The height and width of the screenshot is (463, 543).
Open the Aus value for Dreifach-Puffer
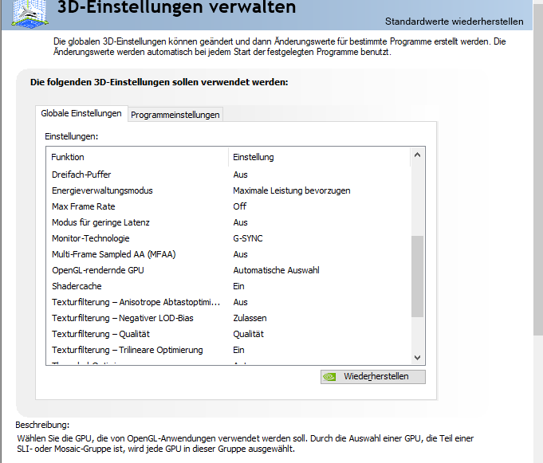(240, 175)
